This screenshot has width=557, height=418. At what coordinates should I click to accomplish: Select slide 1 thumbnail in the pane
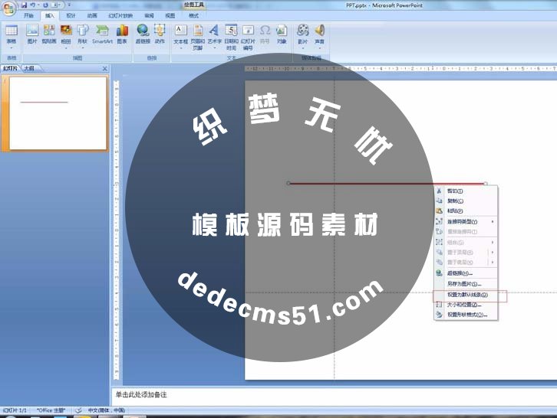(x=58, y=113)
